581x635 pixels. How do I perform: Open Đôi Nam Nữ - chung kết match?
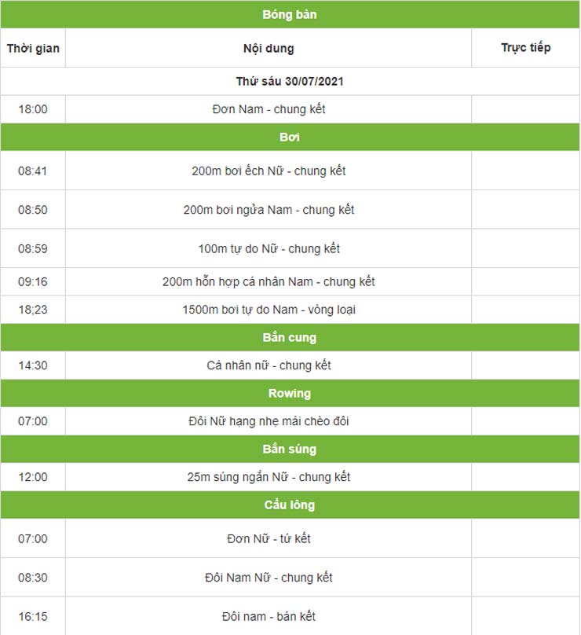point(269,578)
